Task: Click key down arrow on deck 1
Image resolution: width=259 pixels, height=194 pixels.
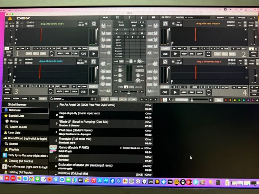Action: point(17,26)
